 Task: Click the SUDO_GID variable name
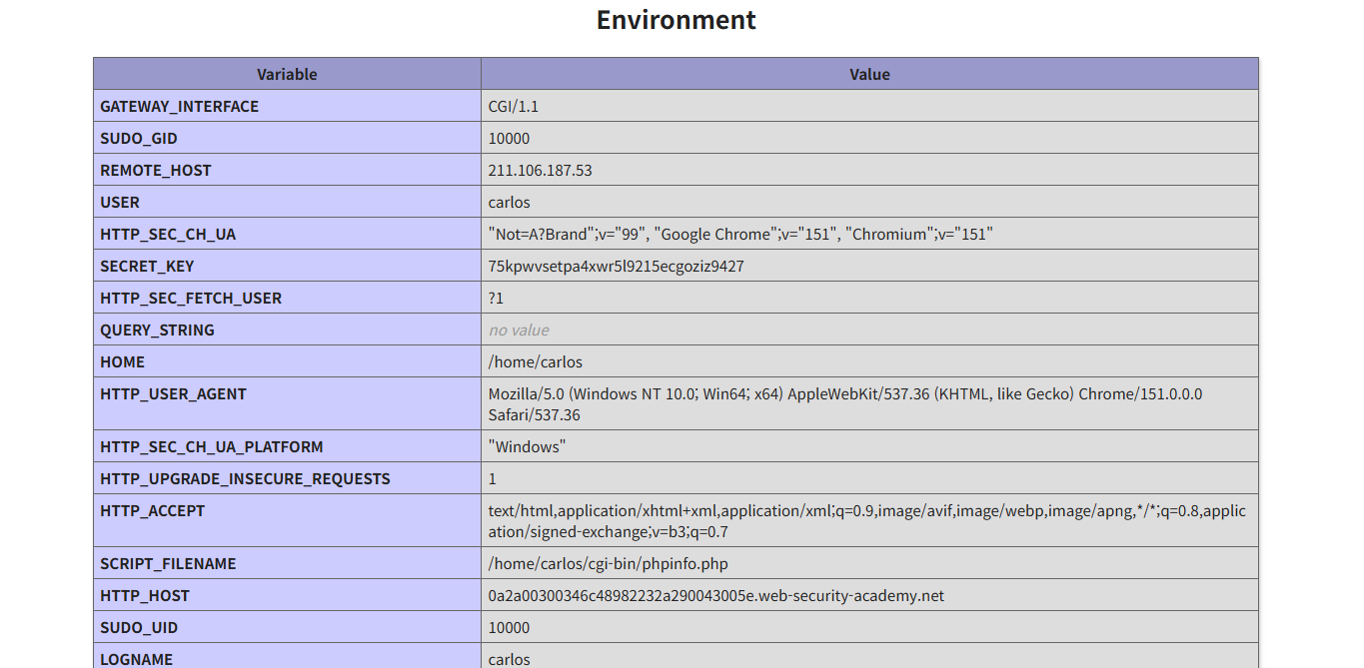[139, 138]
